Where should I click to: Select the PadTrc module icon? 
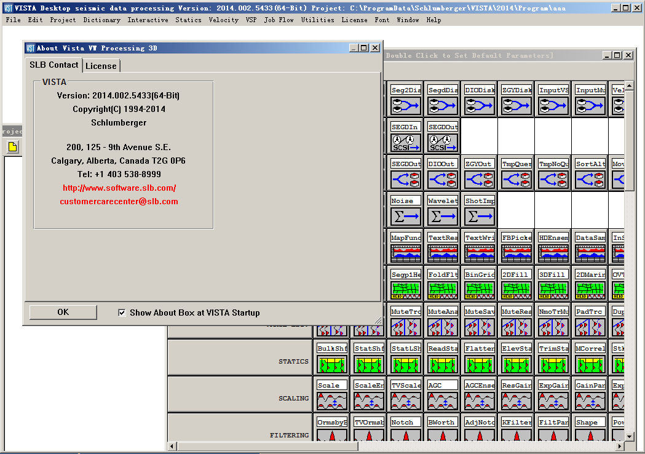(590, 327)
